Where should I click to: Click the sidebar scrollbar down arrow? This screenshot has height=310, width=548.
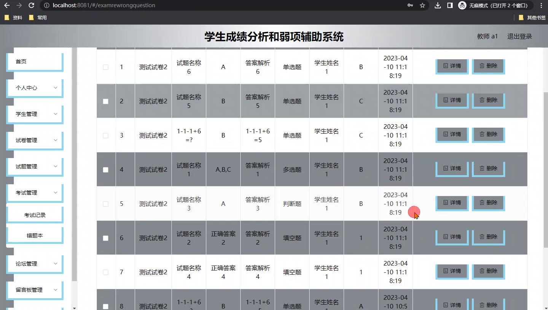coord(75,308)
